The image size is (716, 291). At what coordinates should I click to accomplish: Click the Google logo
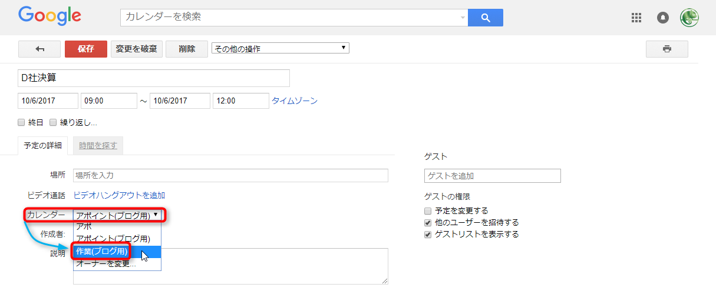(50, 17)
